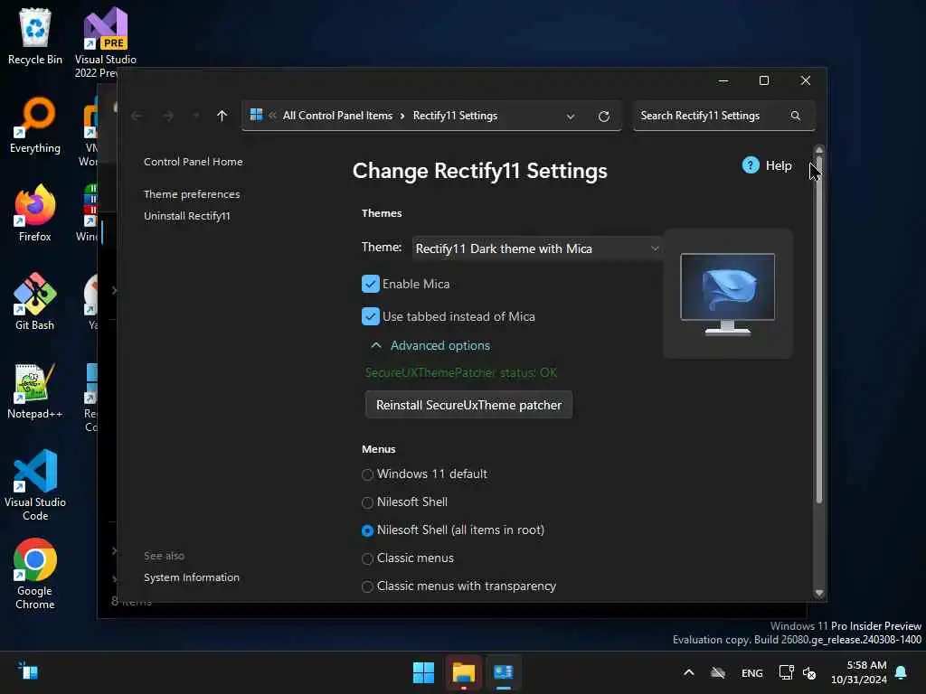Click Reinstall SecureUxTheme patcher button
This screenshot has height=694, width=926.
(x=469, y=405)
